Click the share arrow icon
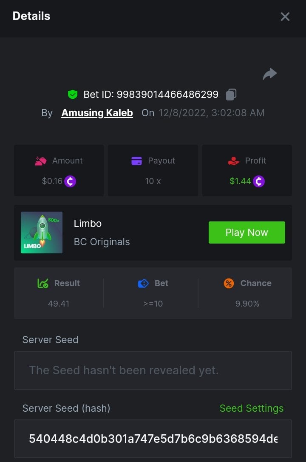This screenshot has width=306, height=462. (x=270, y=74)
